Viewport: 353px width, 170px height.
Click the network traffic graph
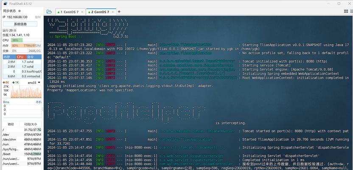coord(26,91)
